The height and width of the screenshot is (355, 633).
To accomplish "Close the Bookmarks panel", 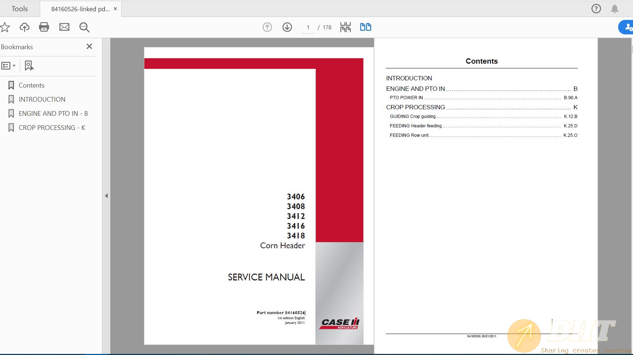I will pyautogui.click(x=89, y=46).
